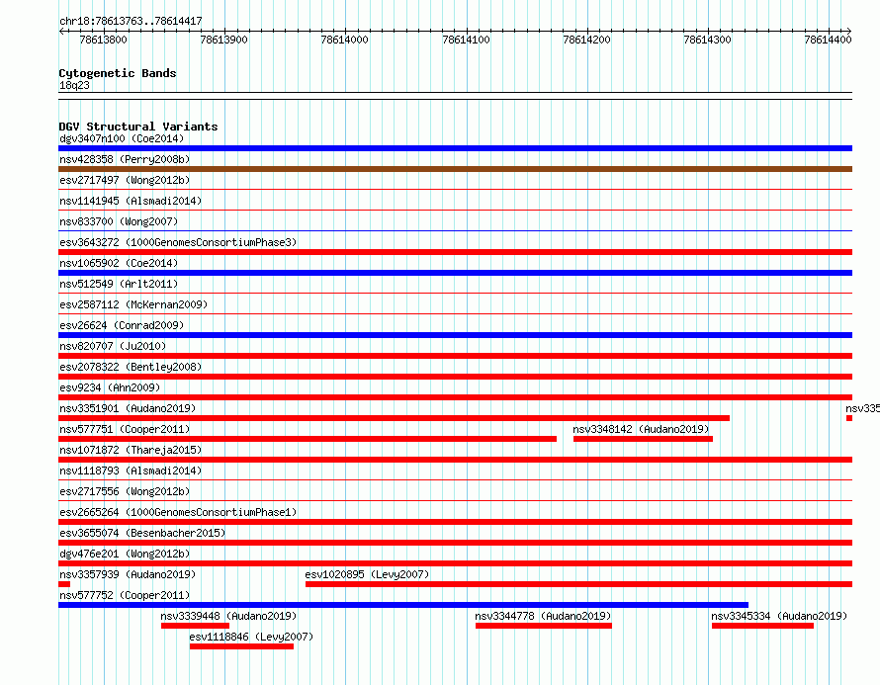Select the red esv1020895 variant bar
This screenshot has height=685, width=880.
point(579,584)
